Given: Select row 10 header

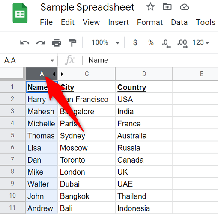Looking at the screenshot, I should 12,196.
